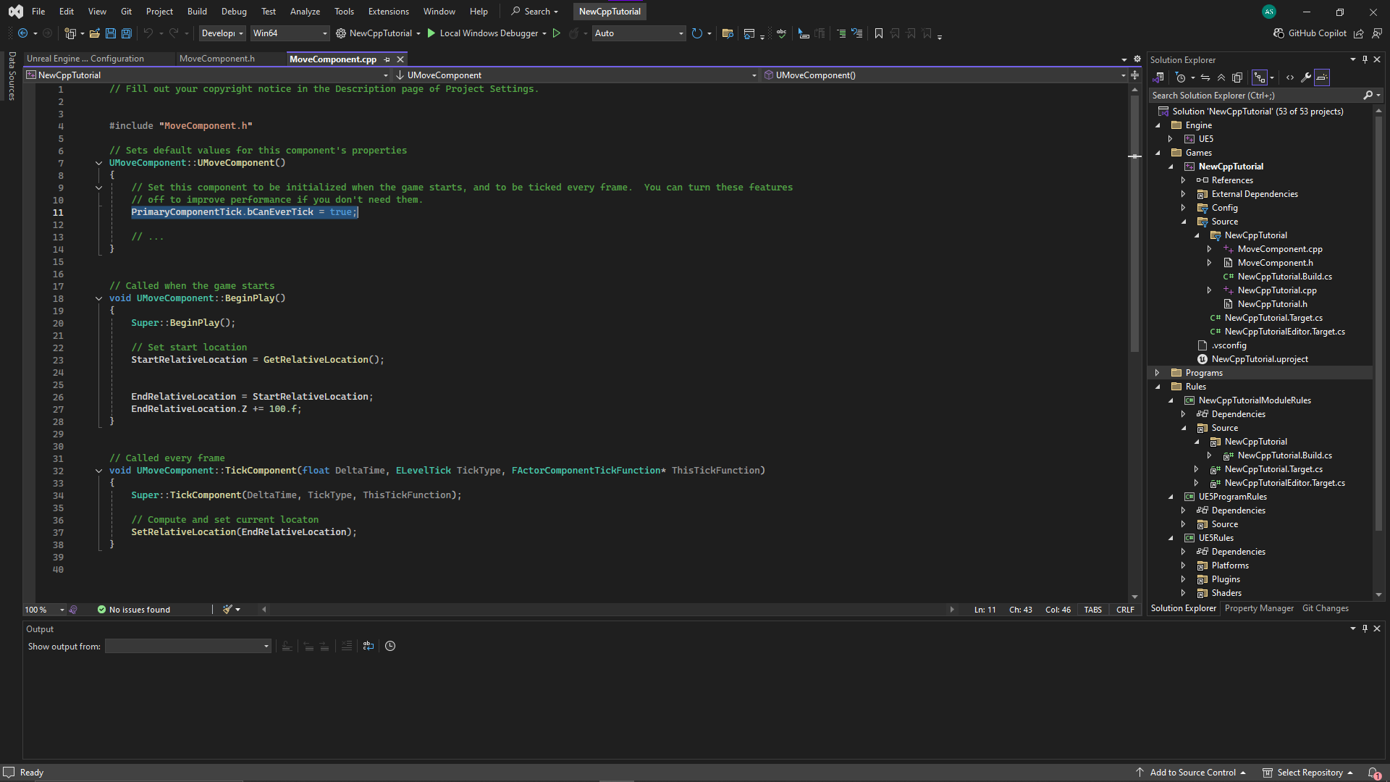
Task: Open the UMoveComponent scope dropdown
Action: pyautogui.click(x=576, y=75)
